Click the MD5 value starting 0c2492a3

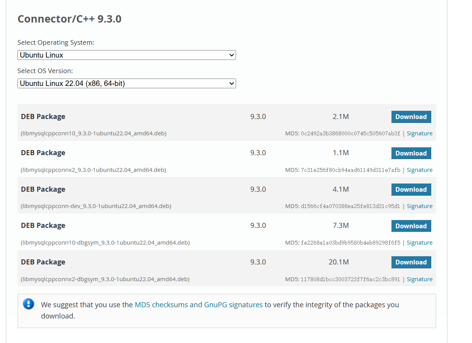coord(350,133)
